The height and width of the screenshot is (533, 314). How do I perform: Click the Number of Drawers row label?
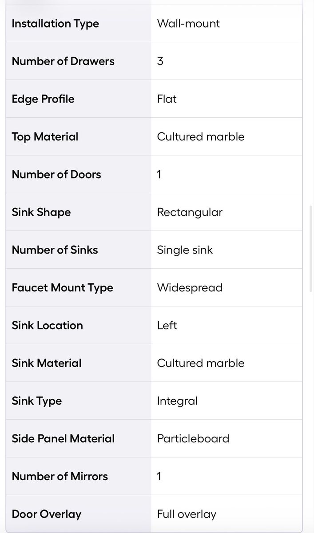63,61
